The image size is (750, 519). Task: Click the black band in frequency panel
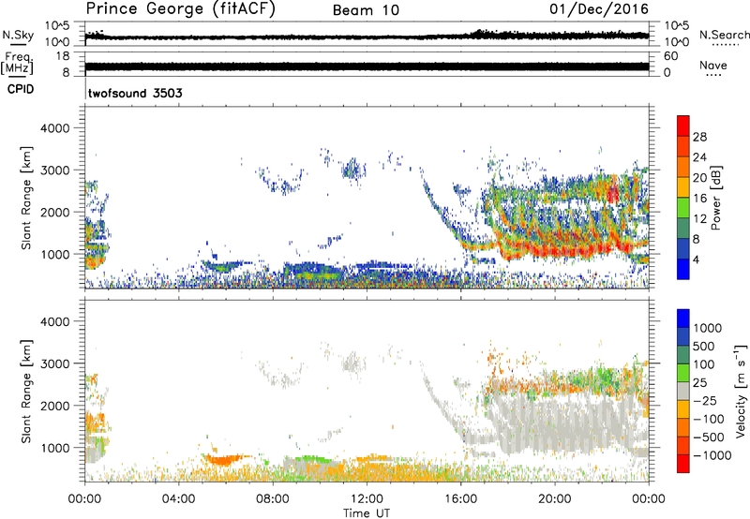click(367, 67)
